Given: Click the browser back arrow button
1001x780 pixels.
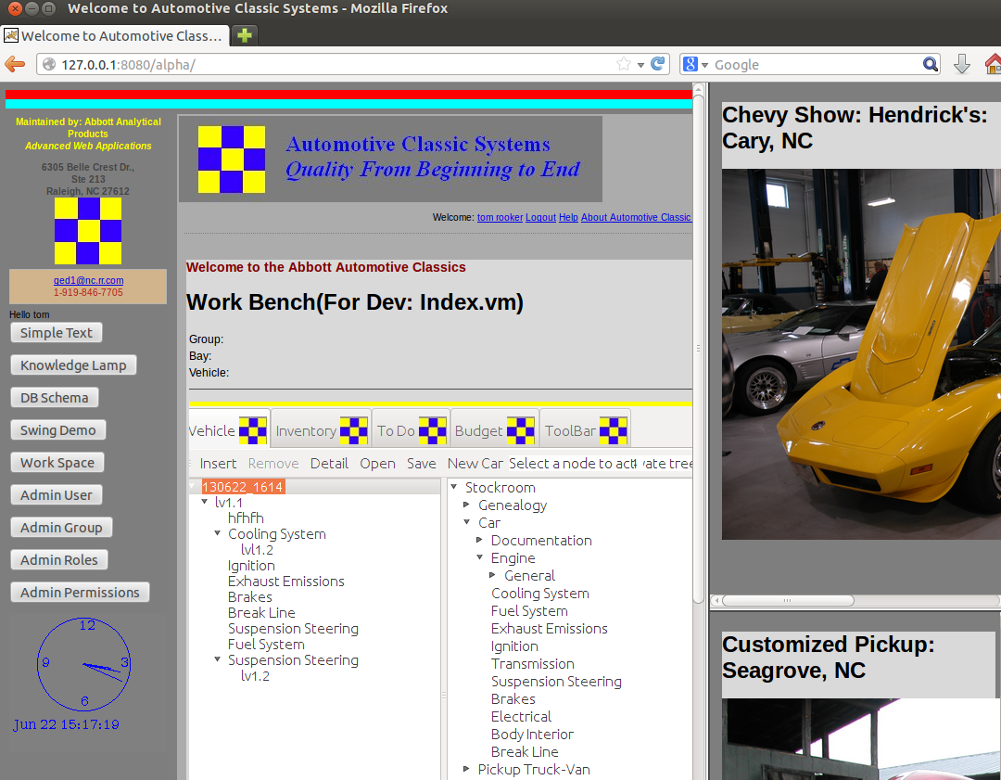Looking at the screenshot, I should (x=15, y=64).
